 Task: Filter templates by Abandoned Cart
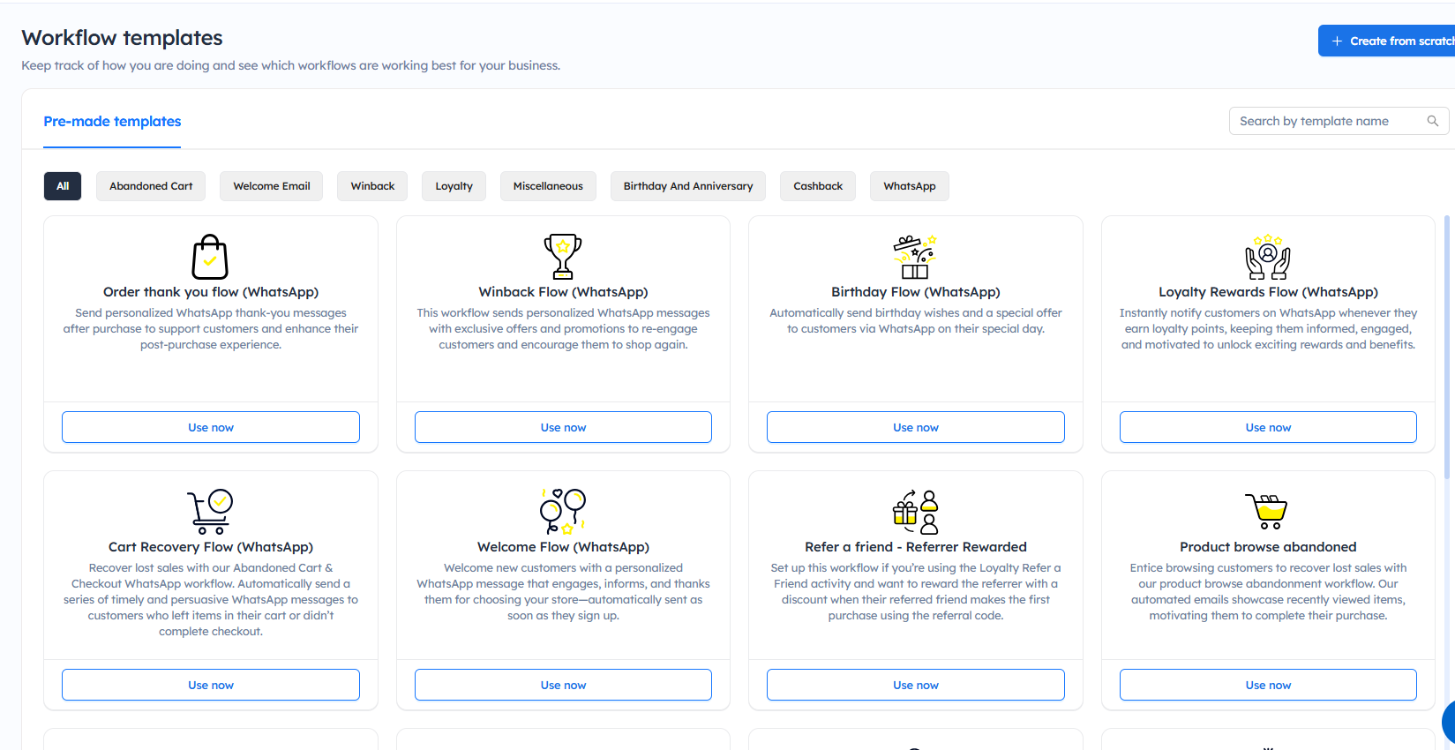click(x=151, y=186)
